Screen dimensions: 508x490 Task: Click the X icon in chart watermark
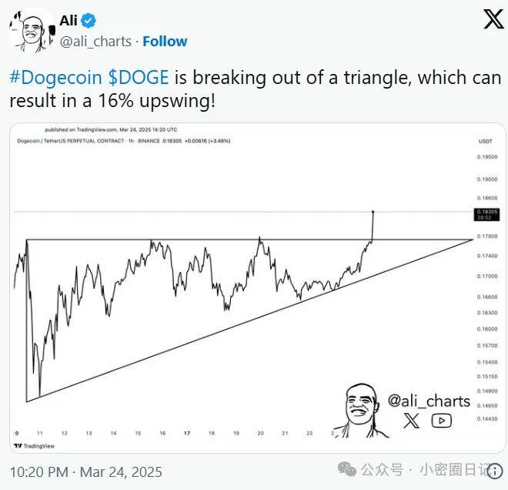(413, 420)
